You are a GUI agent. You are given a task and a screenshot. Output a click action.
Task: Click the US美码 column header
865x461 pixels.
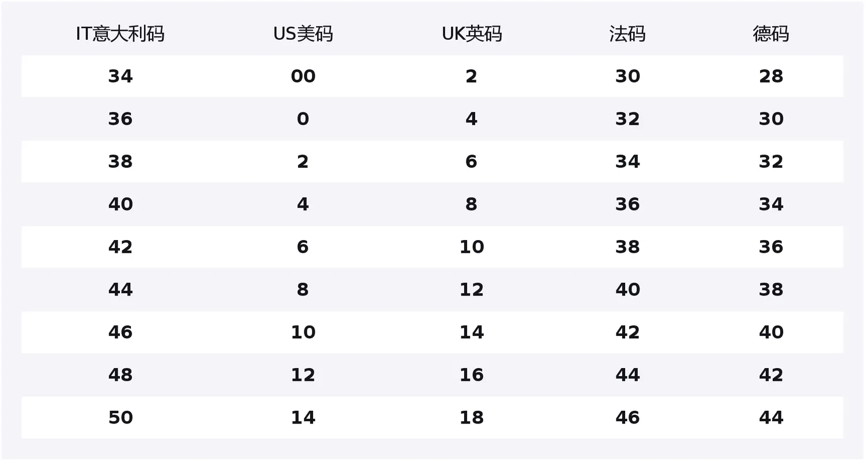(x=303, y=34)
